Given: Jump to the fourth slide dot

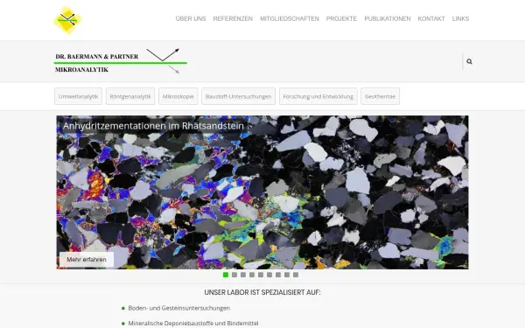Looking at the screenshot, I should click(252, 275).
